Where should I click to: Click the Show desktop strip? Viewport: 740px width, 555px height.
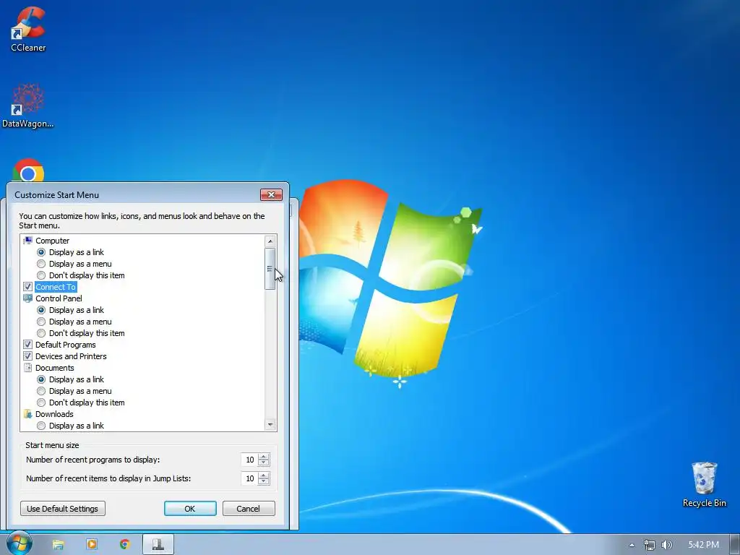[735, 545]
